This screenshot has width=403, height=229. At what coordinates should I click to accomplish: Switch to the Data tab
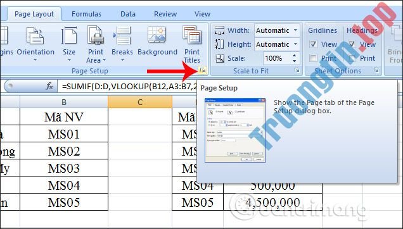pos(128,14)
